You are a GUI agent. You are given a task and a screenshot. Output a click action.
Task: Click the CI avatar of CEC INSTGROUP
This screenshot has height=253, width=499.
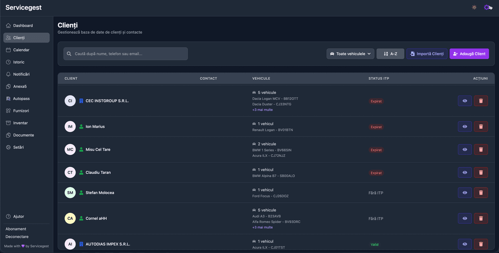(x=70, y=100)
